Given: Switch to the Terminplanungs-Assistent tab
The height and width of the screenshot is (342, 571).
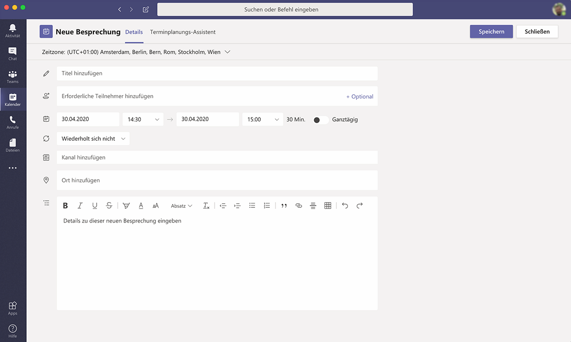Looking at the screenshot, I should [x=183, y=32].
